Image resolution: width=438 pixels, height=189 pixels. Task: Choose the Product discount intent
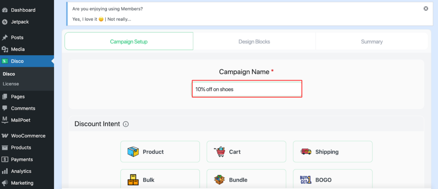(x=160, y=151)
